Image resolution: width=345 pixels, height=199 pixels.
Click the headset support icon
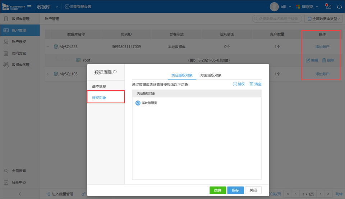pos(339,6)
